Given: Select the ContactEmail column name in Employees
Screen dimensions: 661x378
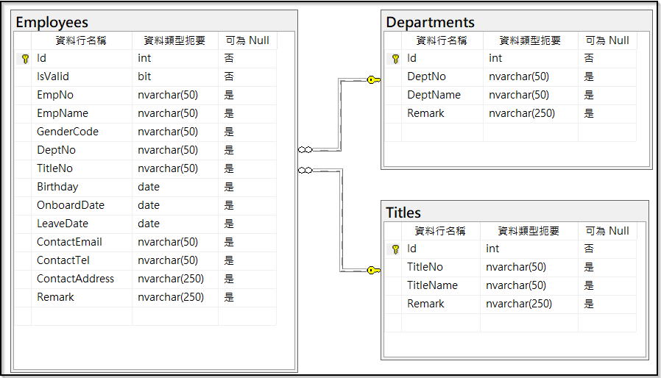Looking at the screenshot, I should (69, 242).
